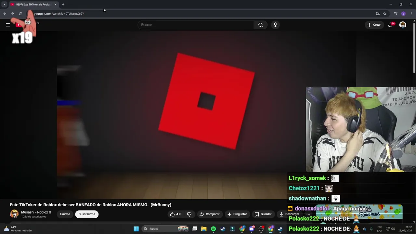The height and width of the screenshot is (234, 416).
Task: Toggle the Suscribirme subscribe button
Action: point(87,214)
